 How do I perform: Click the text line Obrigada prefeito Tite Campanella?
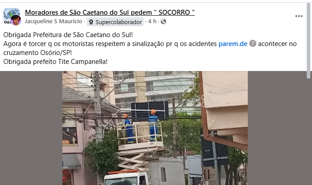pos(55,62)
